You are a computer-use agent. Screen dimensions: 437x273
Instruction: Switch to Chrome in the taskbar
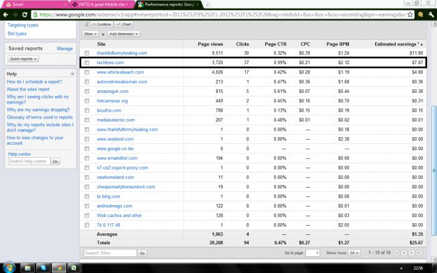point(59,268)
